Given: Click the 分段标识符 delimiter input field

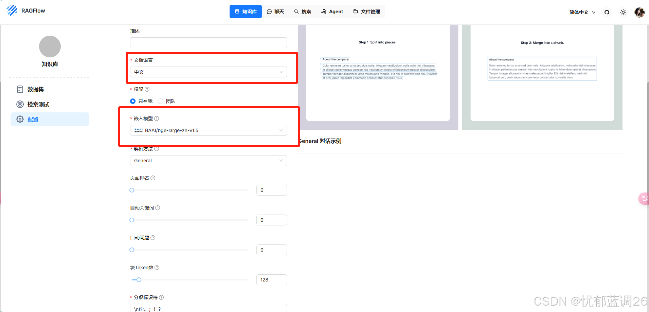Looking at the screenshot, I should tap(209, 308).
